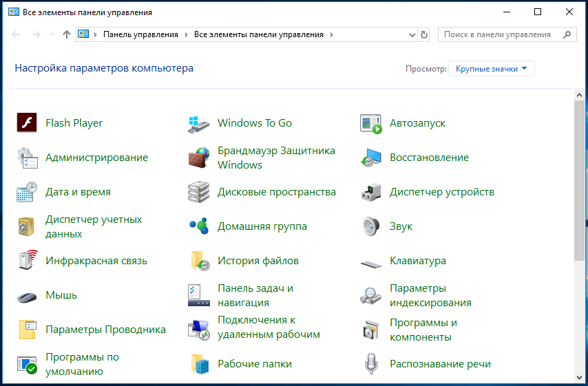Go up one level with the Up arrow
The height and width of the screenshot is (386, 588).
click(67, 34)
